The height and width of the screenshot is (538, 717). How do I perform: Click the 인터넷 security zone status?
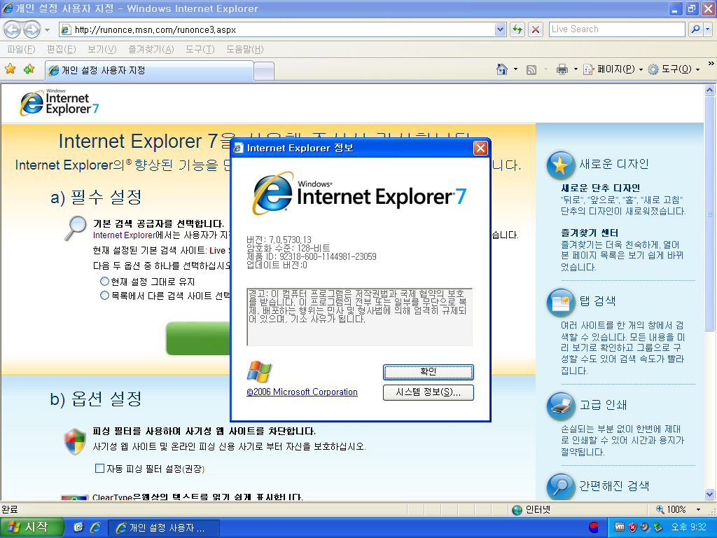tap(531, 510)
